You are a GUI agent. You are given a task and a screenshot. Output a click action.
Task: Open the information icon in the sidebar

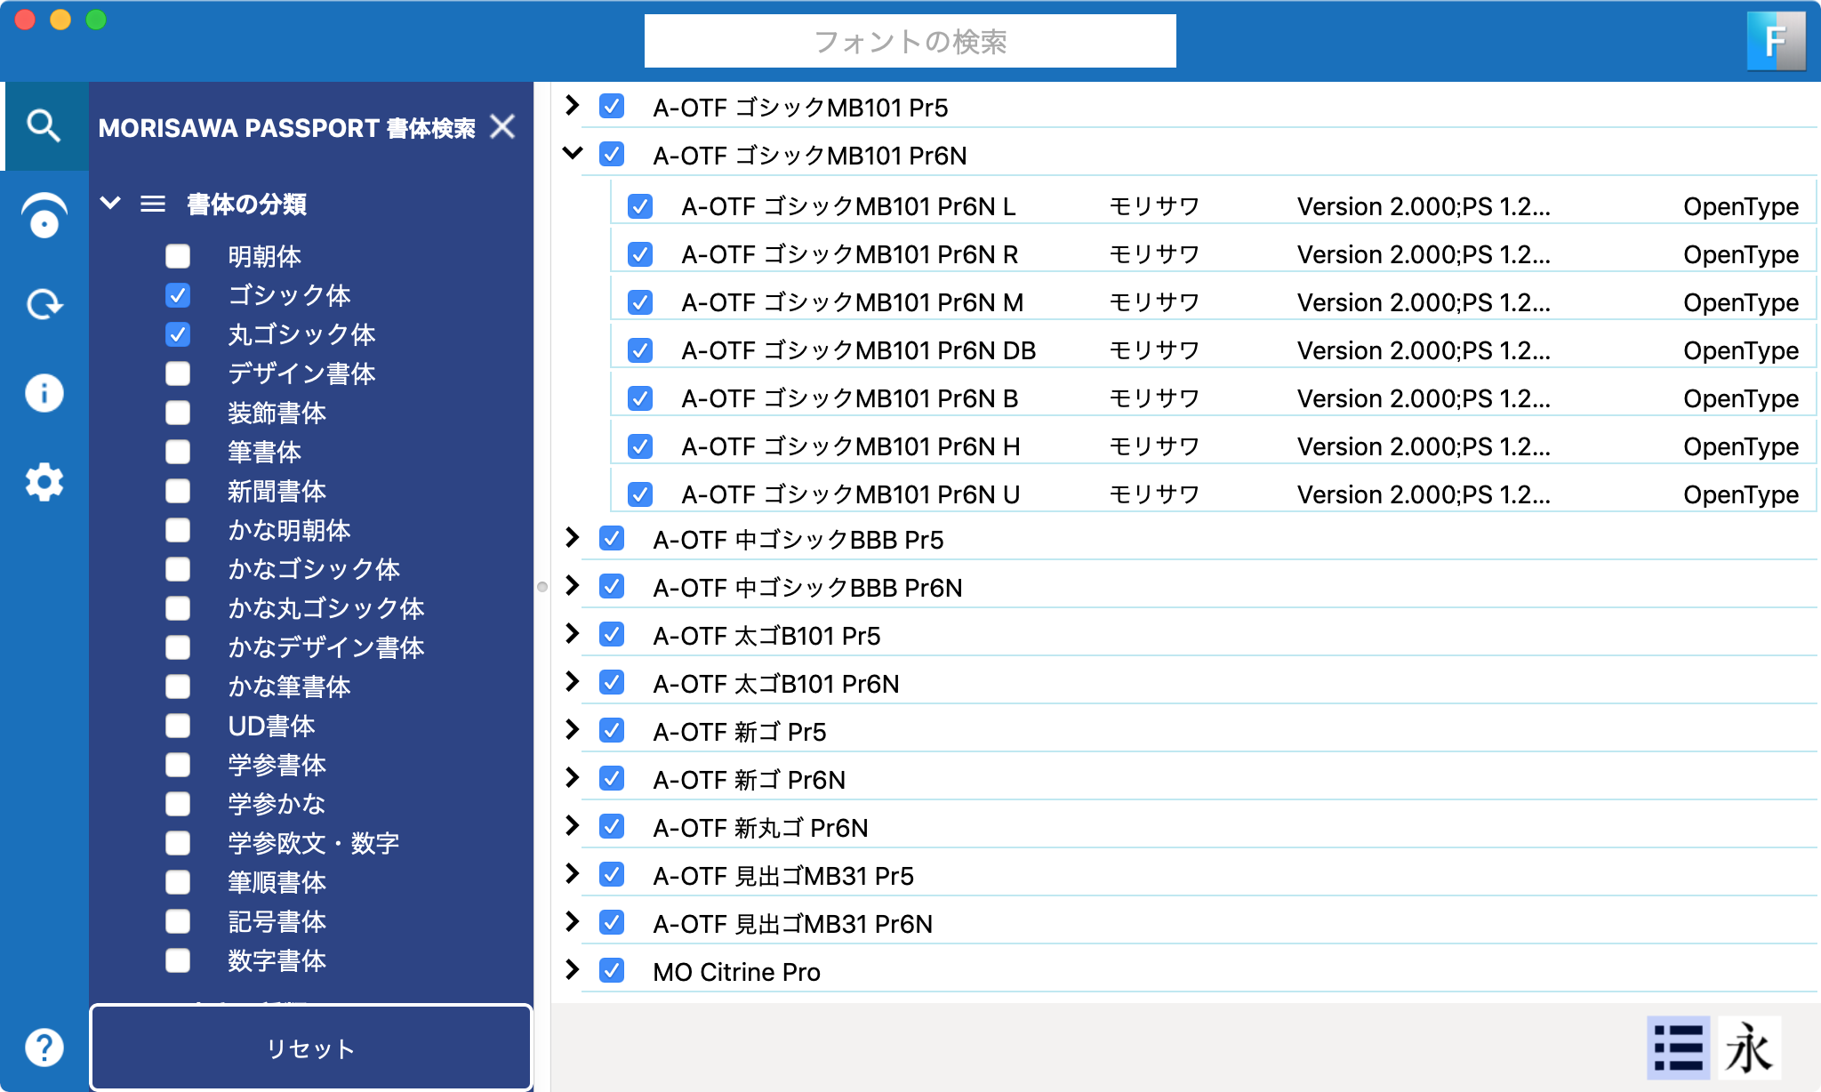44,392
